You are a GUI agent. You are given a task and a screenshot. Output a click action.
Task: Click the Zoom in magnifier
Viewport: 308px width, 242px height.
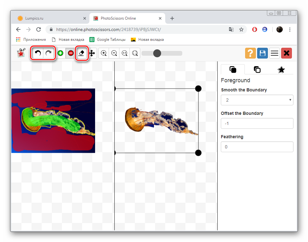coord(104,53)
